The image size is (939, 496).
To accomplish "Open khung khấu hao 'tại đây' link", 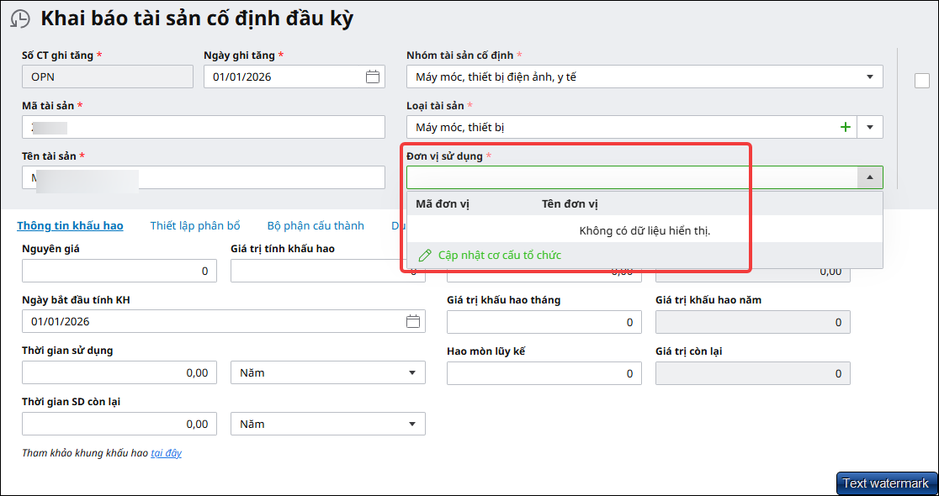I will click(x=166, y=453).
